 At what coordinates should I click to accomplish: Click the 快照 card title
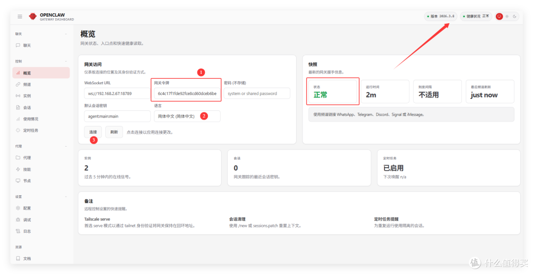pos(313,64)
